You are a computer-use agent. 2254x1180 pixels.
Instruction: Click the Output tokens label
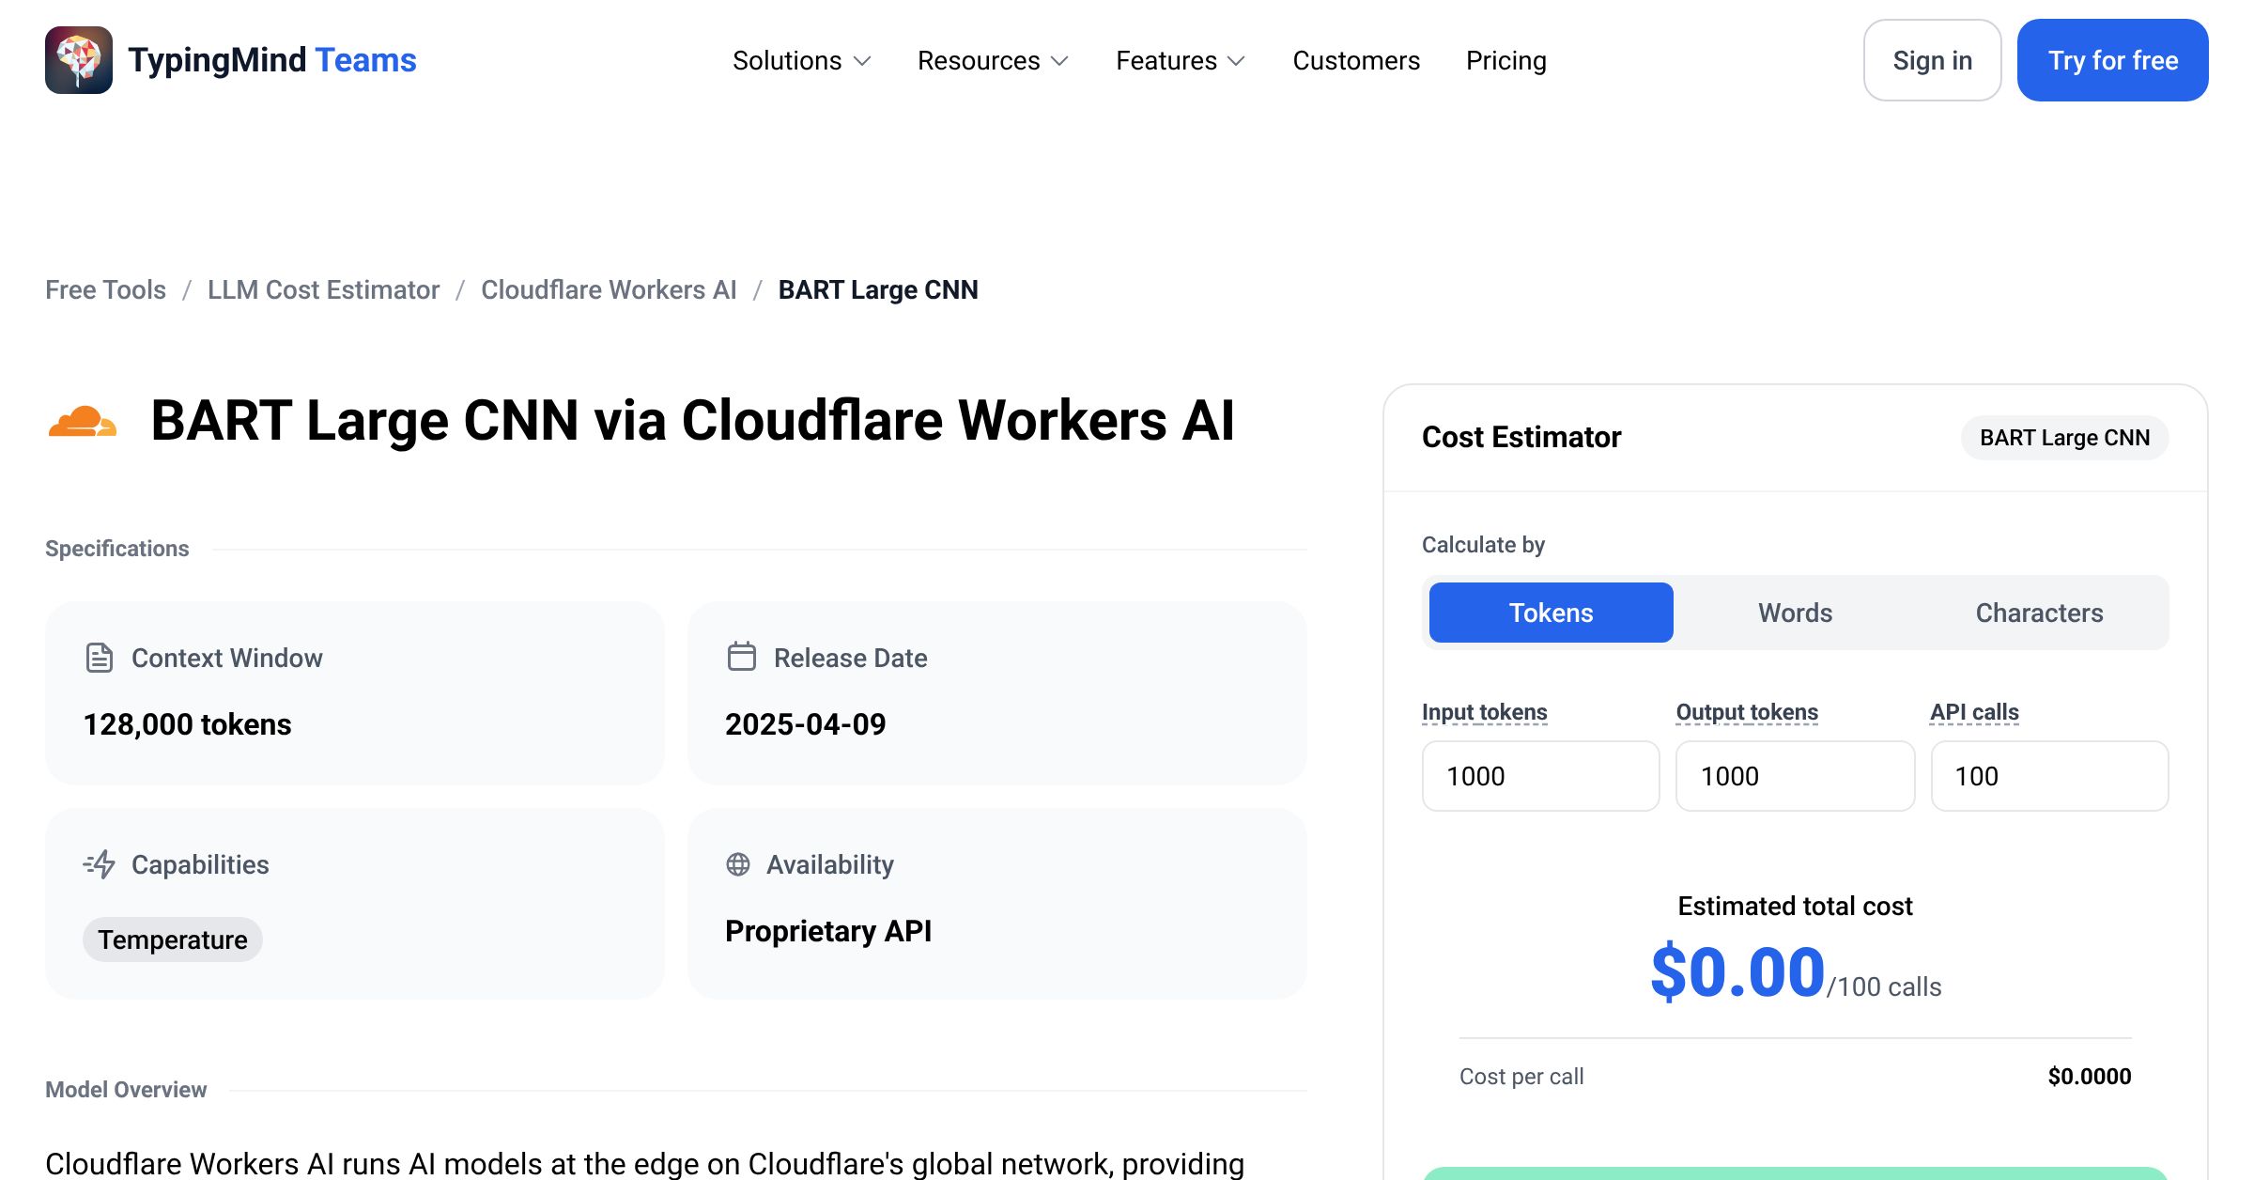point(1748,712)
